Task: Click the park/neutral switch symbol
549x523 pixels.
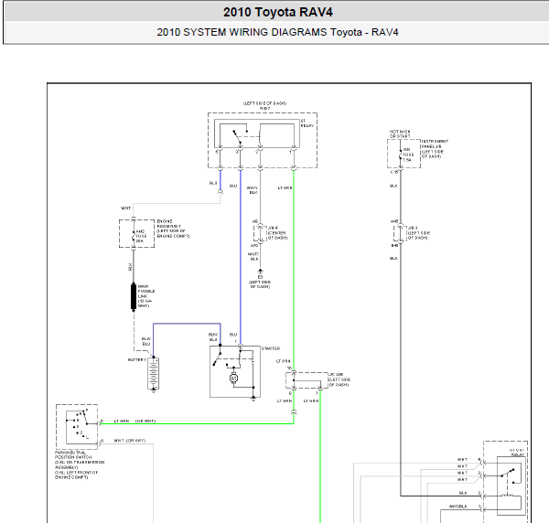Action: [78, 425]
